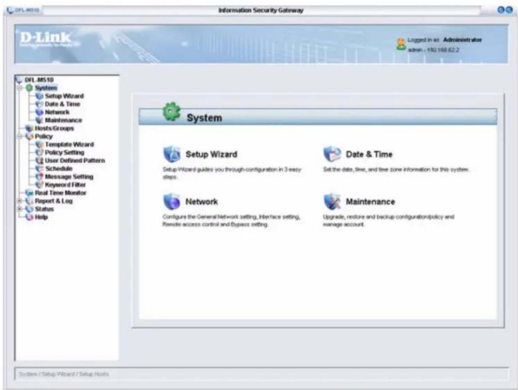Click the Real Time Monitor tree icon
Screen dimensions: 518x390
pos(30,193)
